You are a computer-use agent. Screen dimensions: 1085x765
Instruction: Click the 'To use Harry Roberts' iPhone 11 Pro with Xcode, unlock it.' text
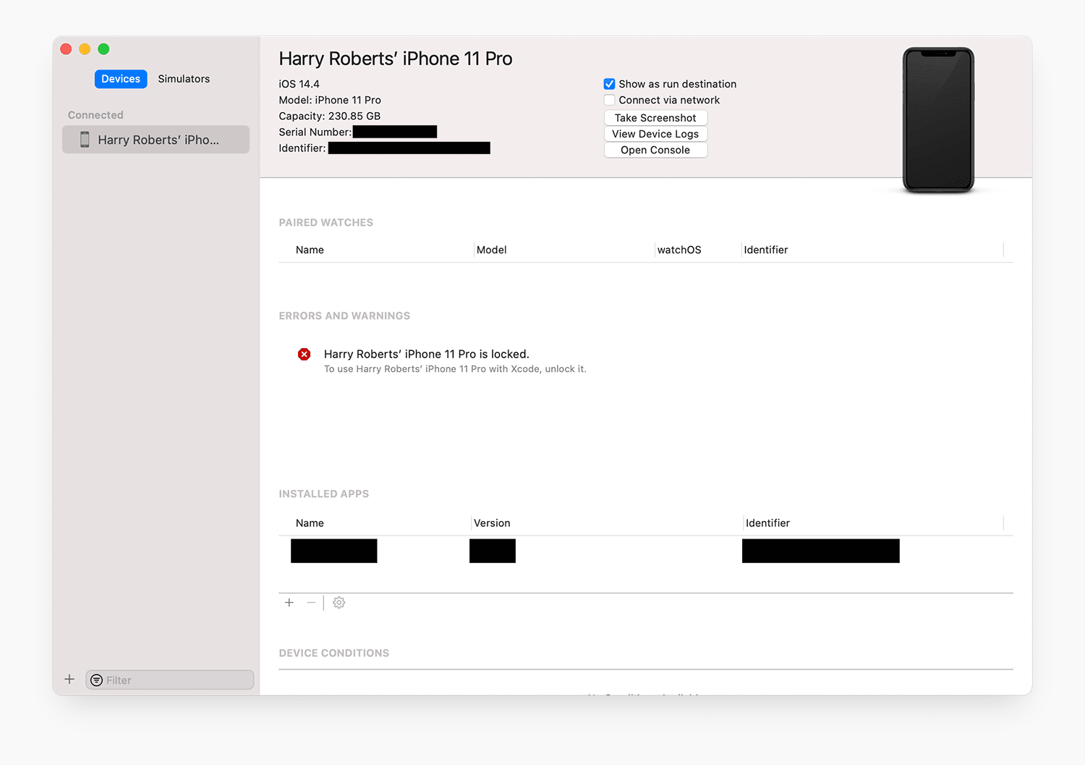point(455,369)
